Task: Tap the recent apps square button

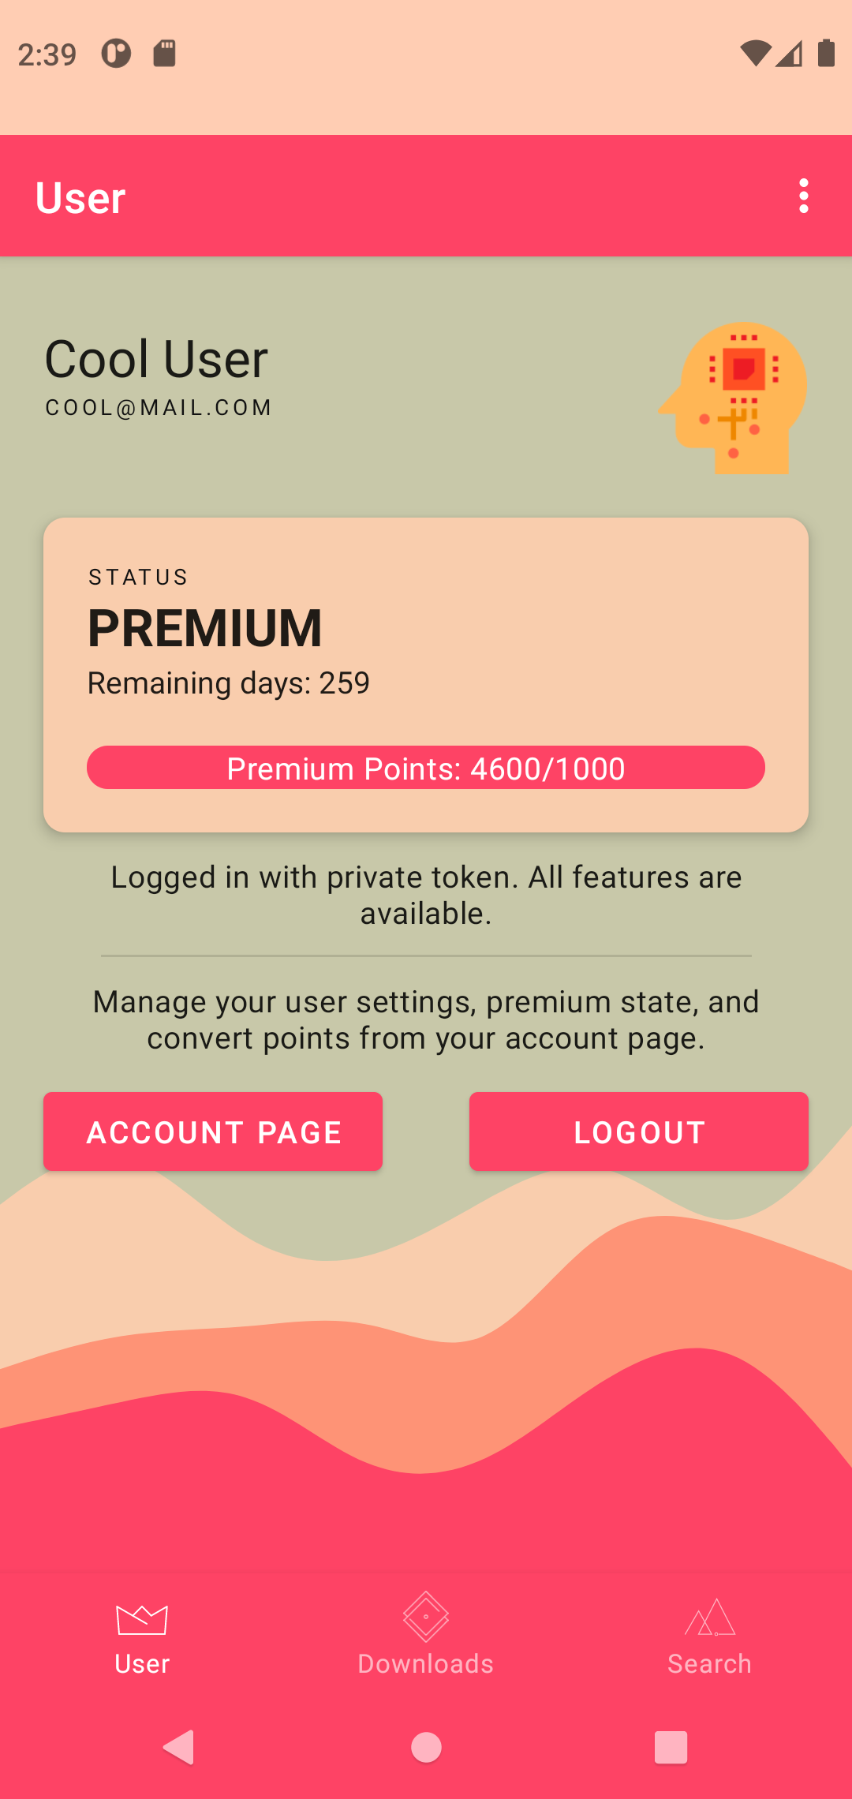Action: click(671, 1747)
